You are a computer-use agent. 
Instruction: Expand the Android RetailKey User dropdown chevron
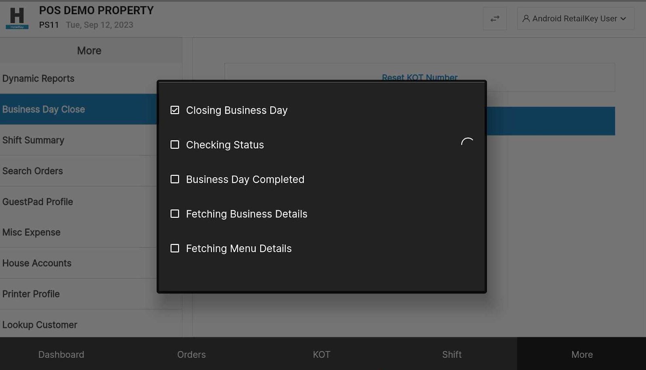pos(623,19)
